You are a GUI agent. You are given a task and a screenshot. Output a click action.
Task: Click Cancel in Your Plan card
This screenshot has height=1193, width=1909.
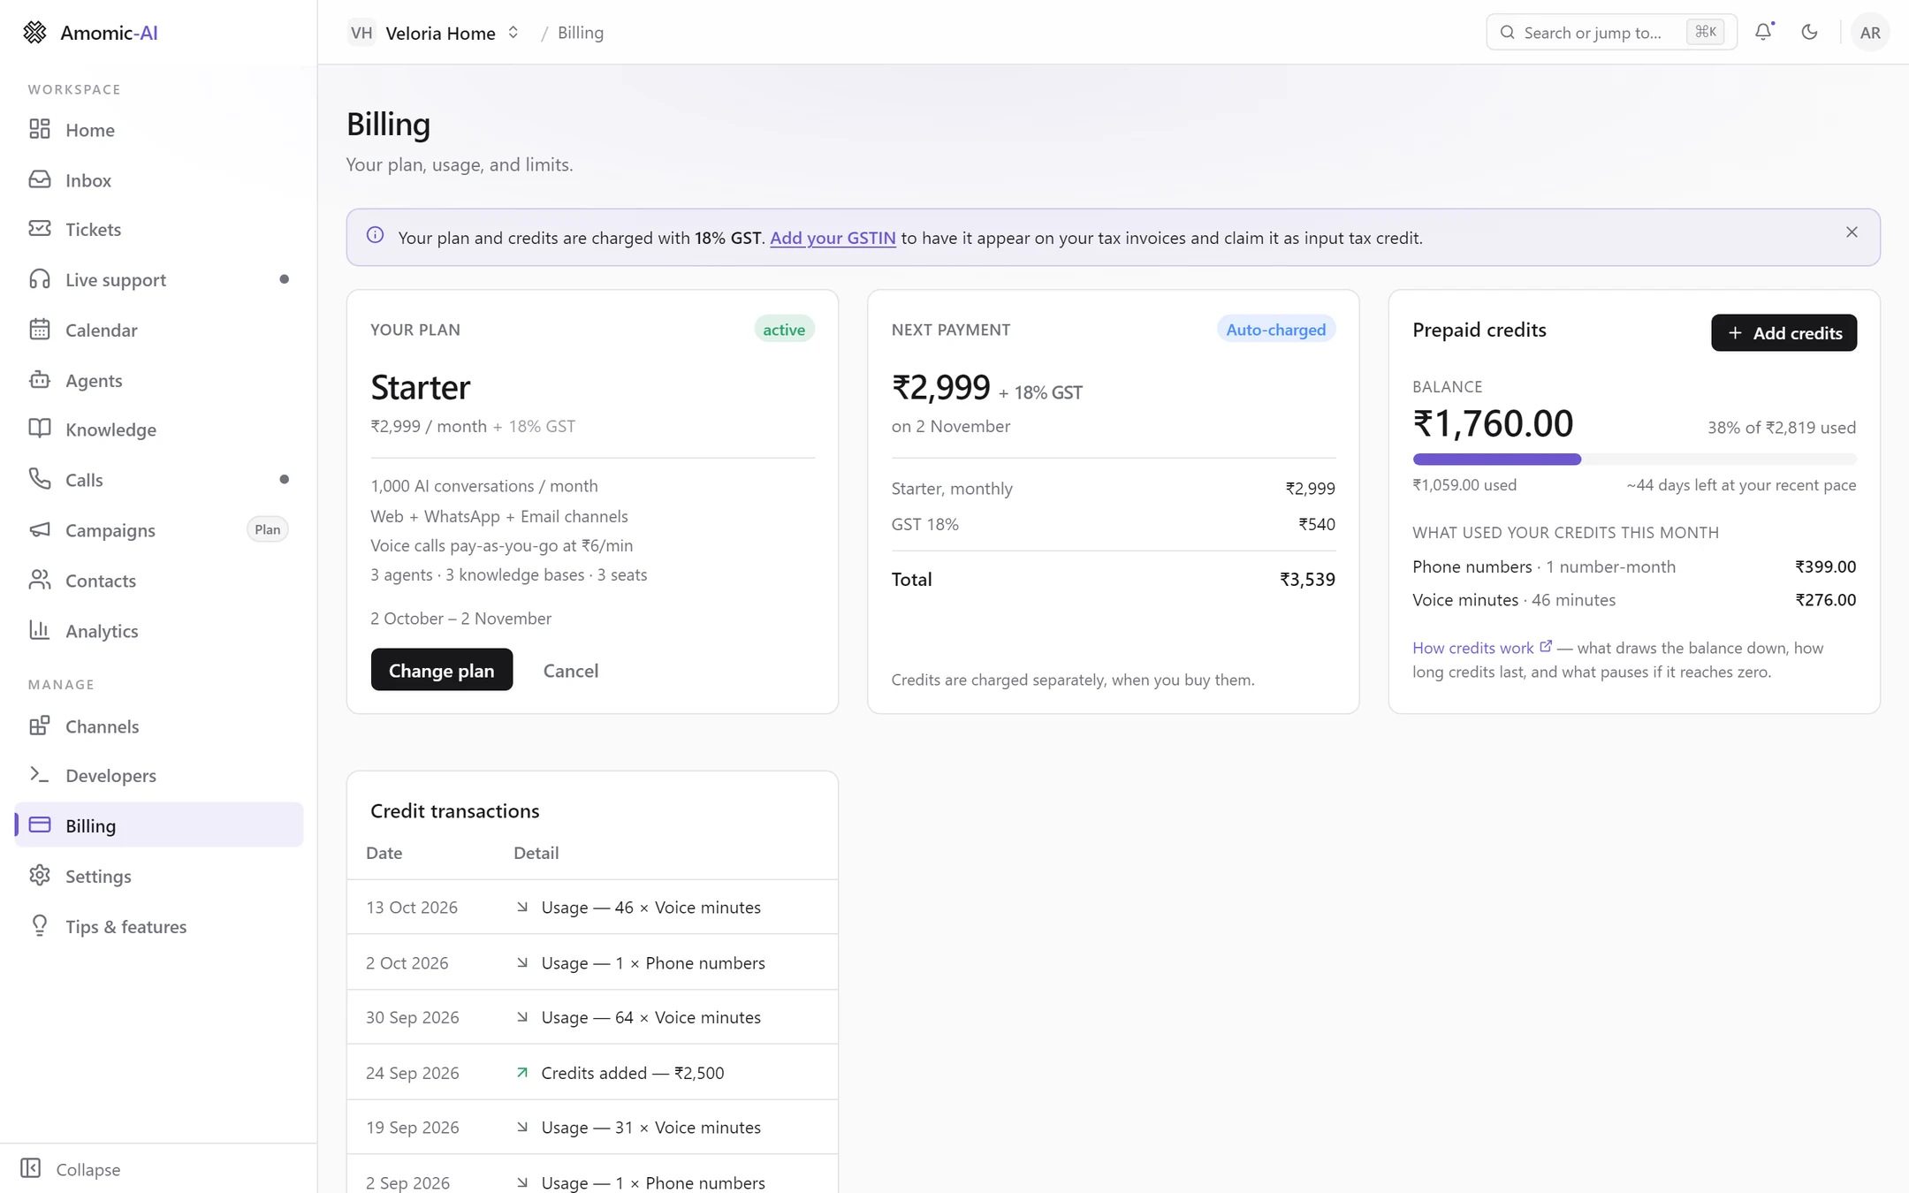click(571, 670)
